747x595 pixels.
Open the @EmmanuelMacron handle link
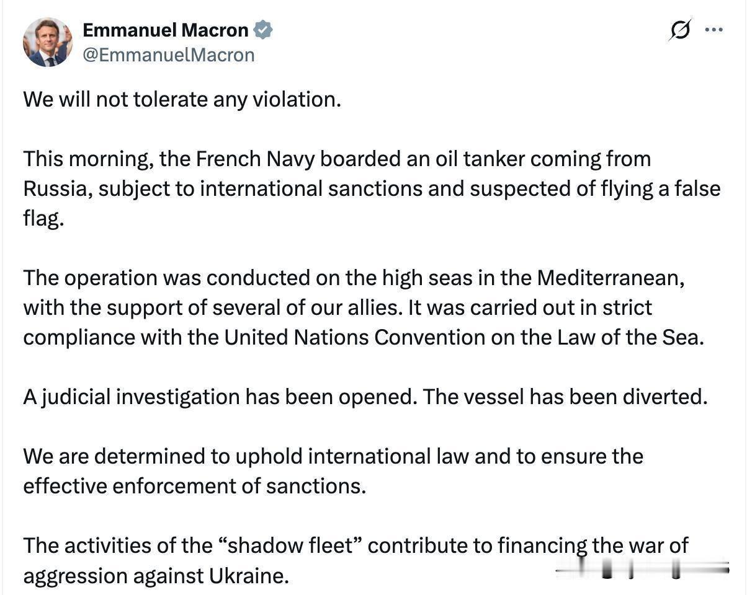pyautogui.click(x=169, y=55)
